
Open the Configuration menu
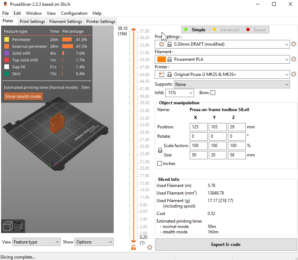coord(74,13)
